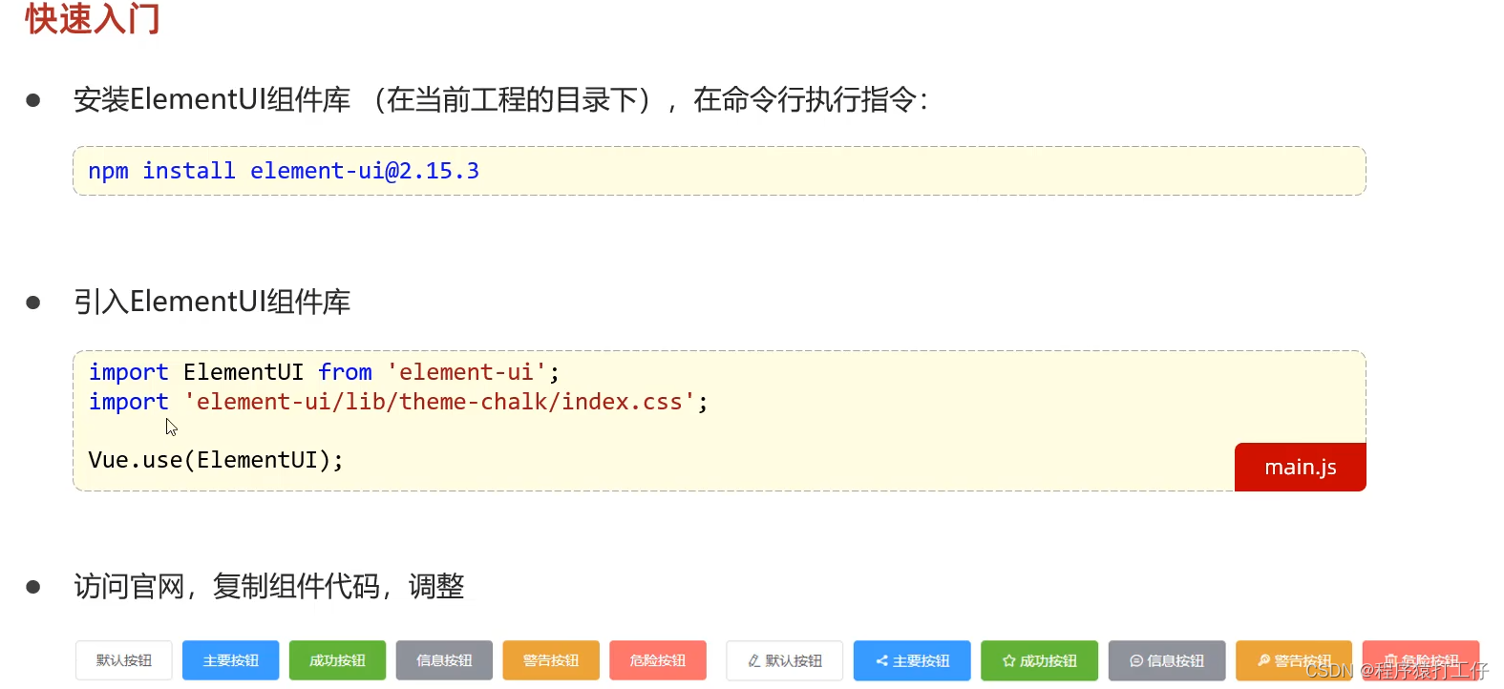This screenshot has width=1504, height=689.
Task: Click the '安装ElementUI组件库' bullet text
Action: (212, 99)
